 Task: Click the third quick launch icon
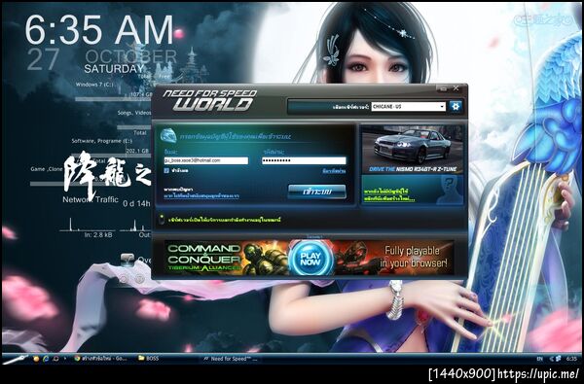[x=55, y=359]
